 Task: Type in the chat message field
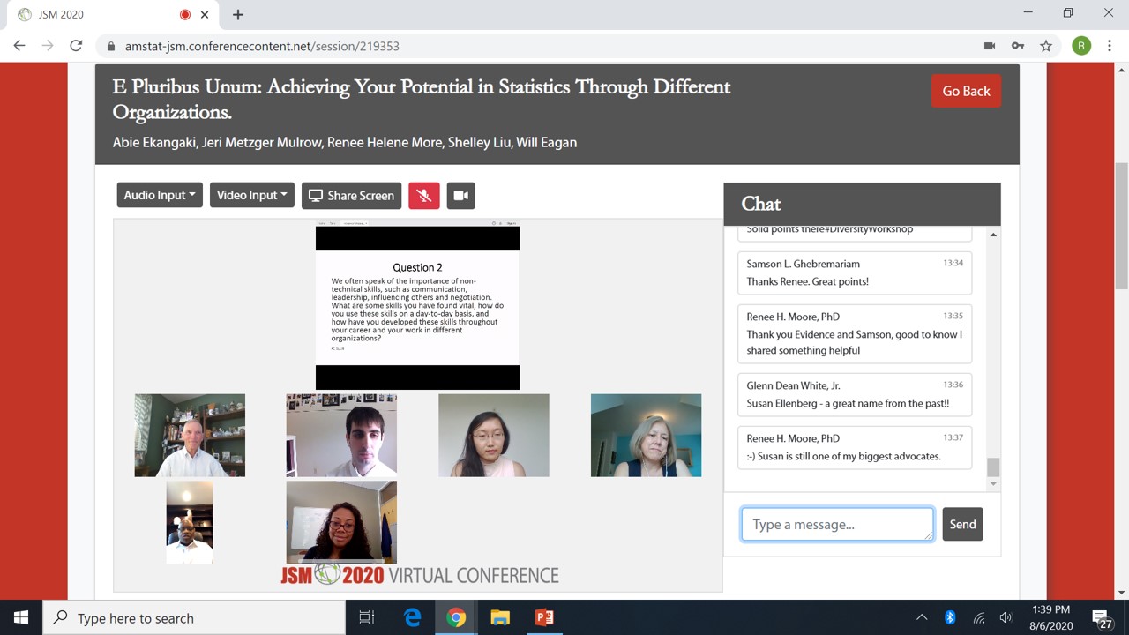pos(836,524)
